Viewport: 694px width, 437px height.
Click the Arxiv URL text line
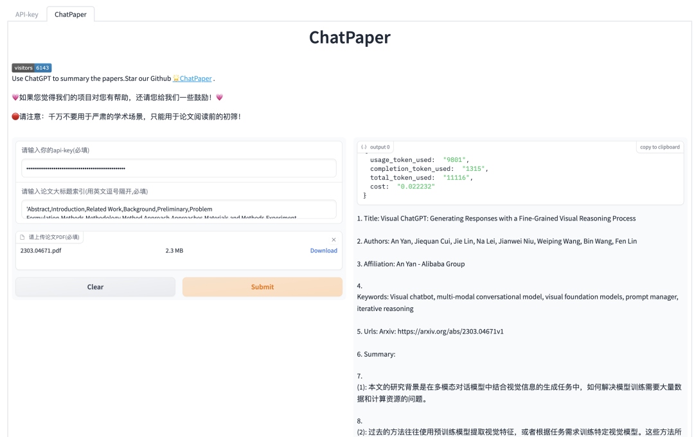[430, 331]
